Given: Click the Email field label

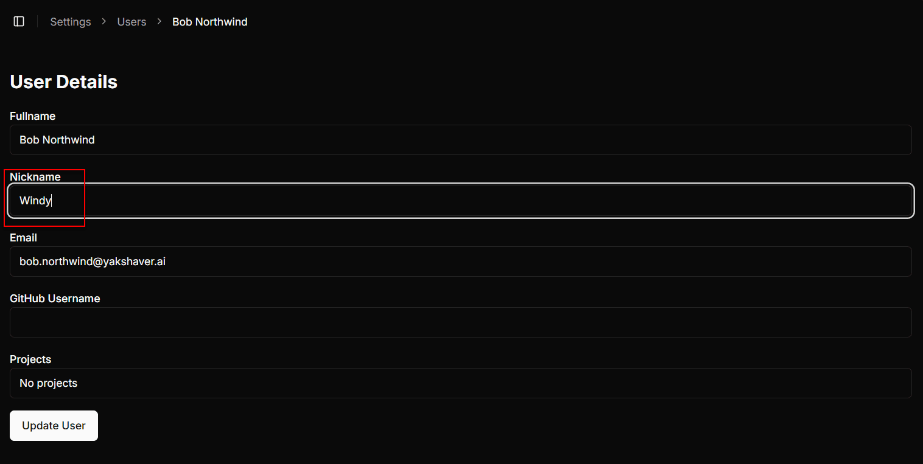Looking at the screenshot, I should tap(24, 238).
